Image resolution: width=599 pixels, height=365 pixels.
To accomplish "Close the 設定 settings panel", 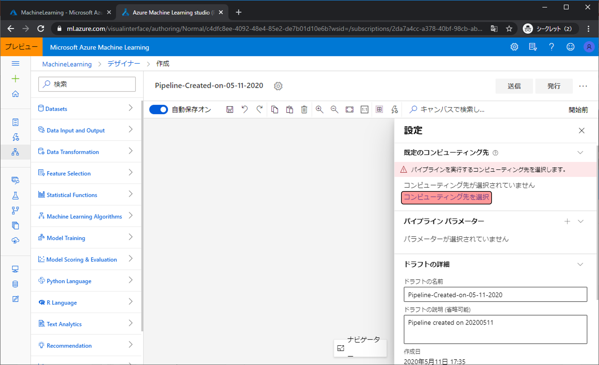I will 581,130.
